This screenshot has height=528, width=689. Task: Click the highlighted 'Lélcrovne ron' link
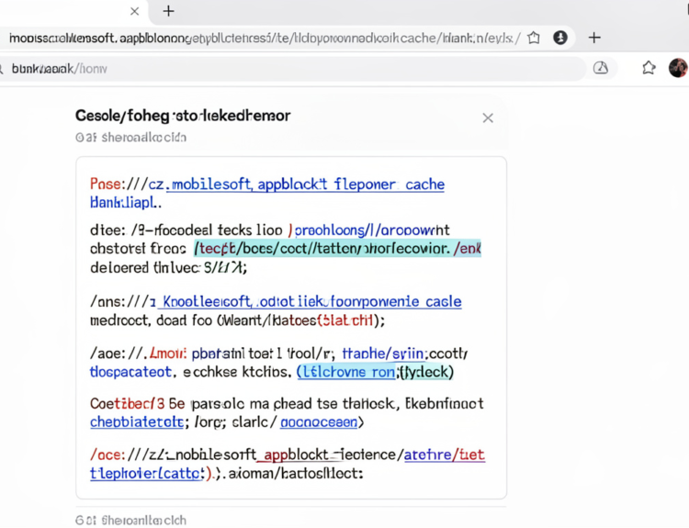(x=346, y=372)
